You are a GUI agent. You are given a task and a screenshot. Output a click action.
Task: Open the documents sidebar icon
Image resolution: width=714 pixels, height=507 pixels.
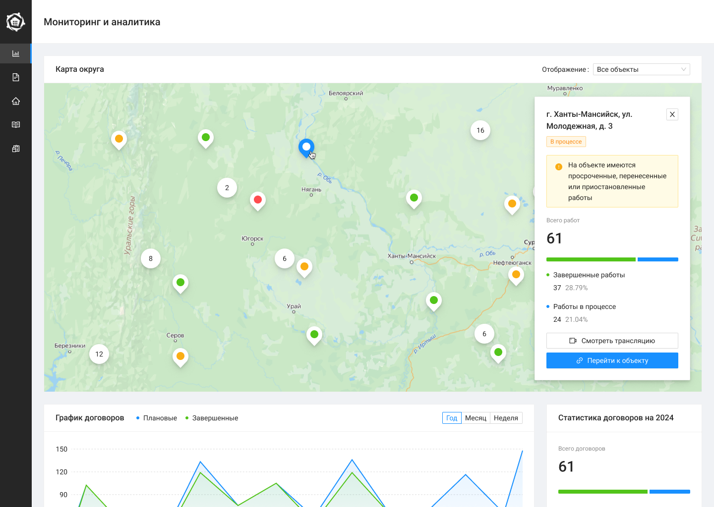tap(16, 77)
